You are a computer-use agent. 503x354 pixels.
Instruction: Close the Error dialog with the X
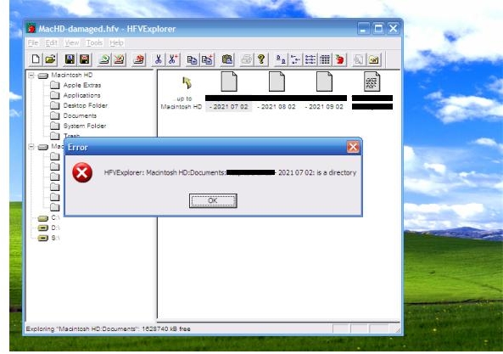pos(353,148)
